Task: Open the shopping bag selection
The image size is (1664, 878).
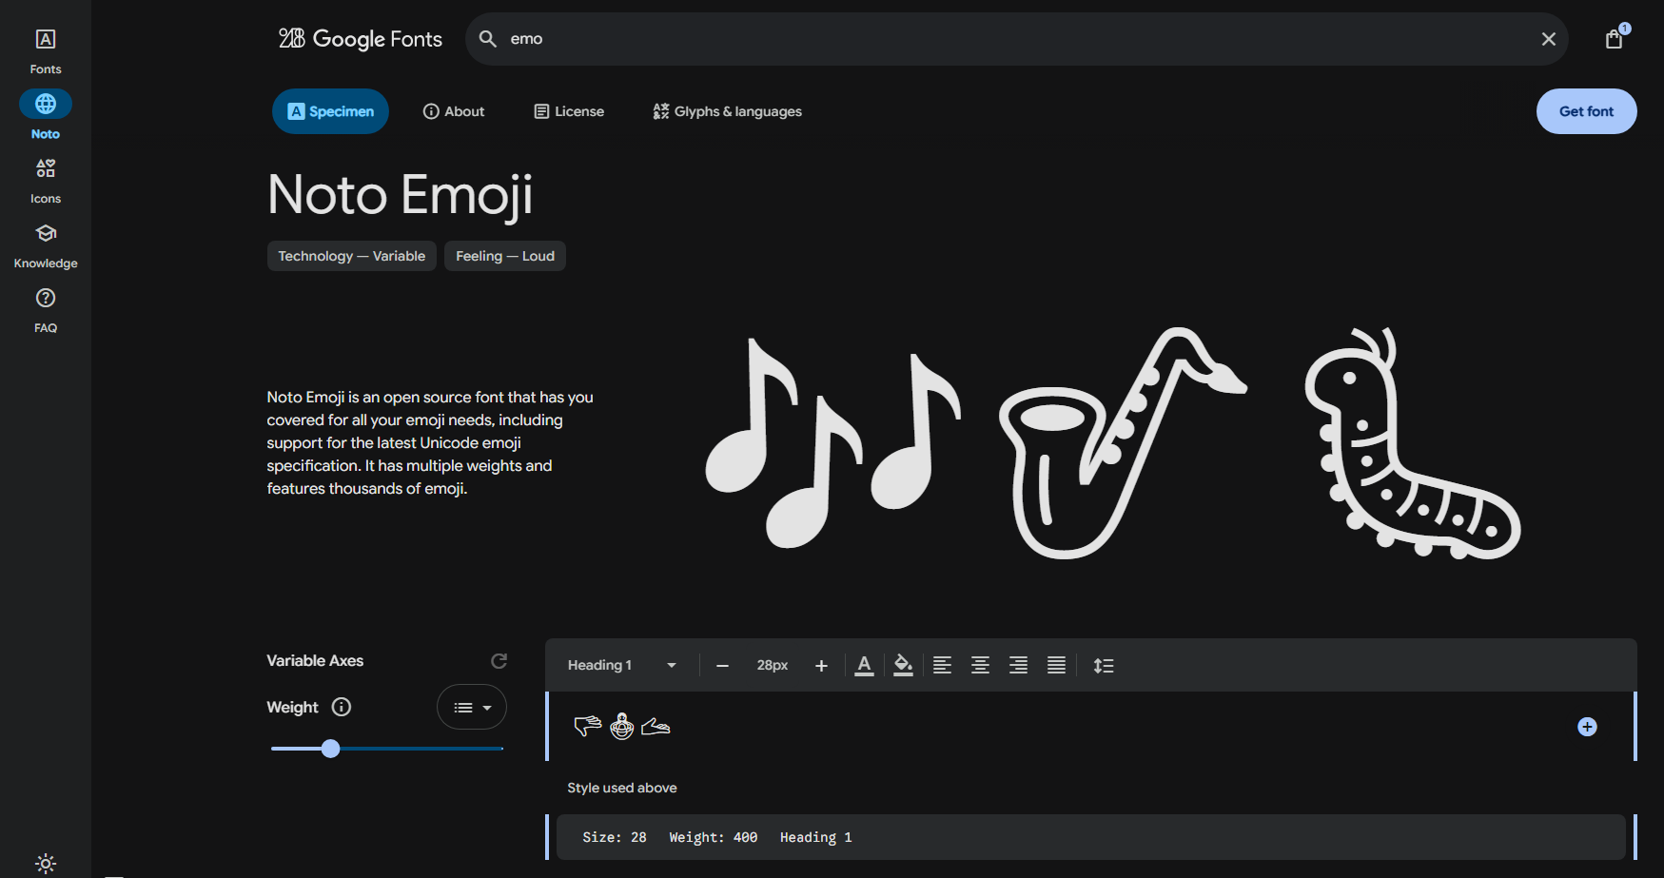Action: click(x=1615, y=38)
